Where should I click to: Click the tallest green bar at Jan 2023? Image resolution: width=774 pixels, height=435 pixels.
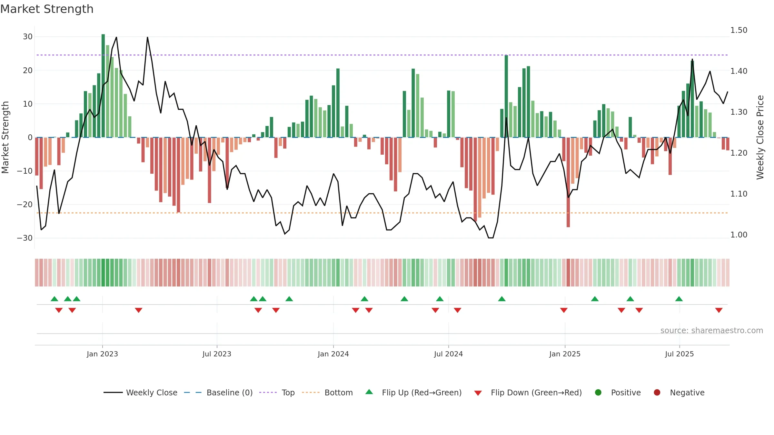103,86
